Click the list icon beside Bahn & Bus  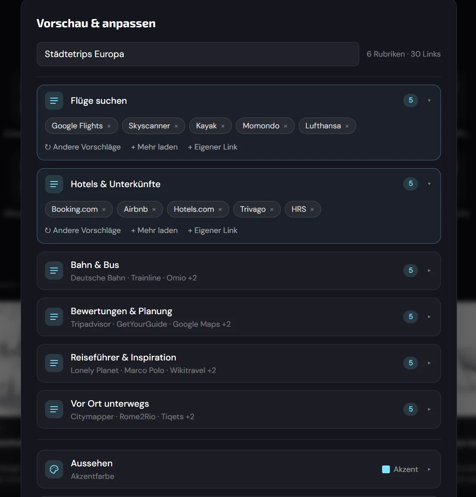click(x=54, y=271)
